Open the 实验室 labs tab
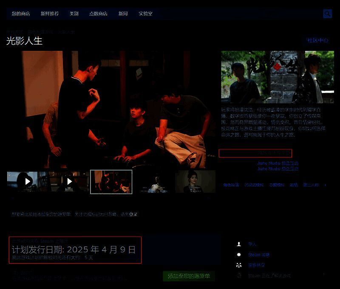340x289 pixels. point(145,14)
